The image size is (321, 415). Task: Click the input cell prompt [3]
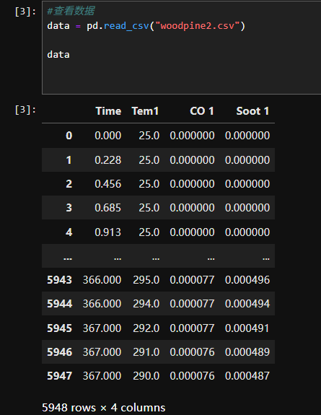pos(25,12)
